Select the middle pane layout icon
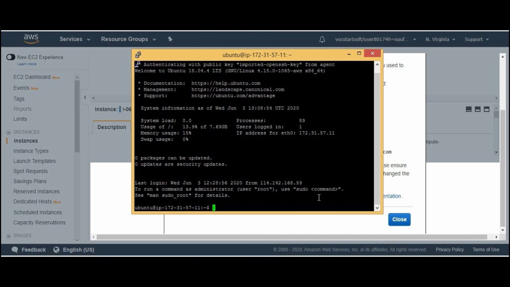The image size is (510, 287). [x=477, y=109]
